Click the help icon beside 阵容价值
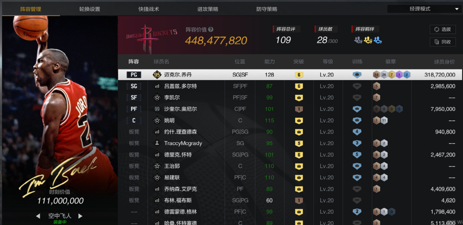Image resolution: width=463 pixels, height=225 pixels. [x=210, y=30]
